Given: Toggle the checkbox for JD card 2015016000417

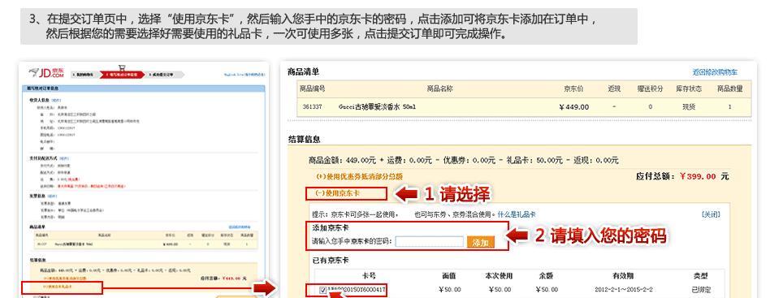Looking at the screenshot, I should pos(322,290).
